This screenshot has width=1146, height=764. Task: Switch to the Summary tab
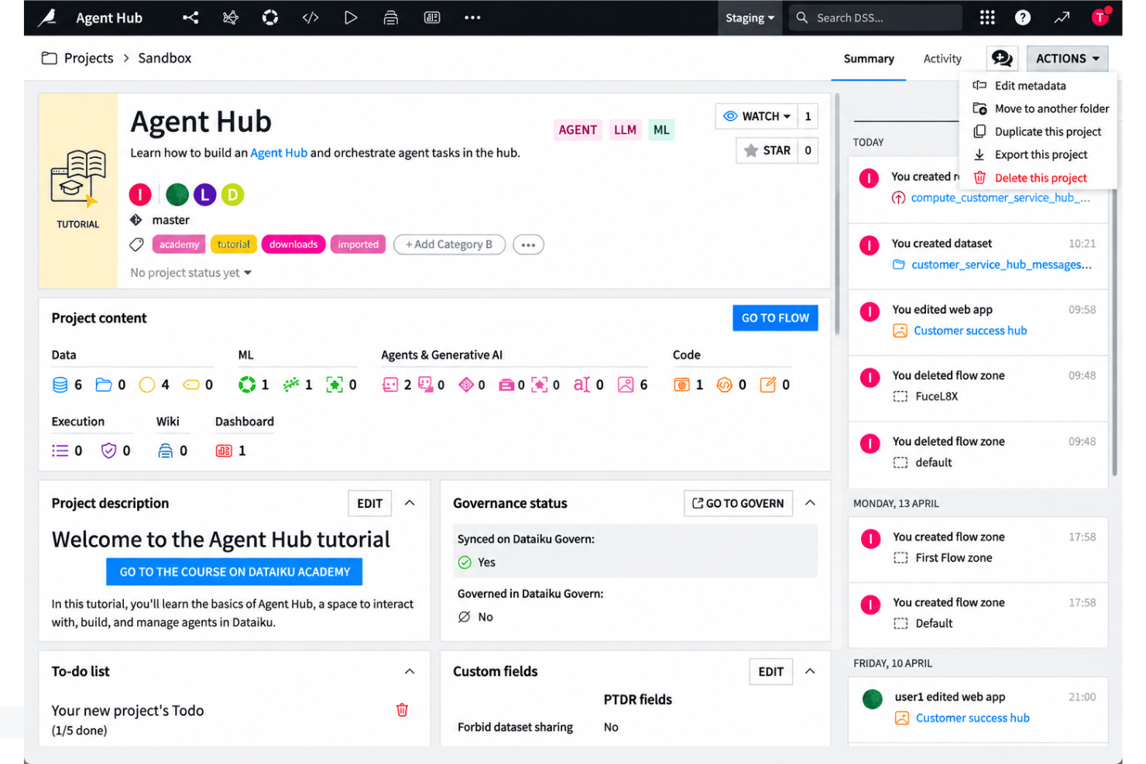(x=869, y=59)
